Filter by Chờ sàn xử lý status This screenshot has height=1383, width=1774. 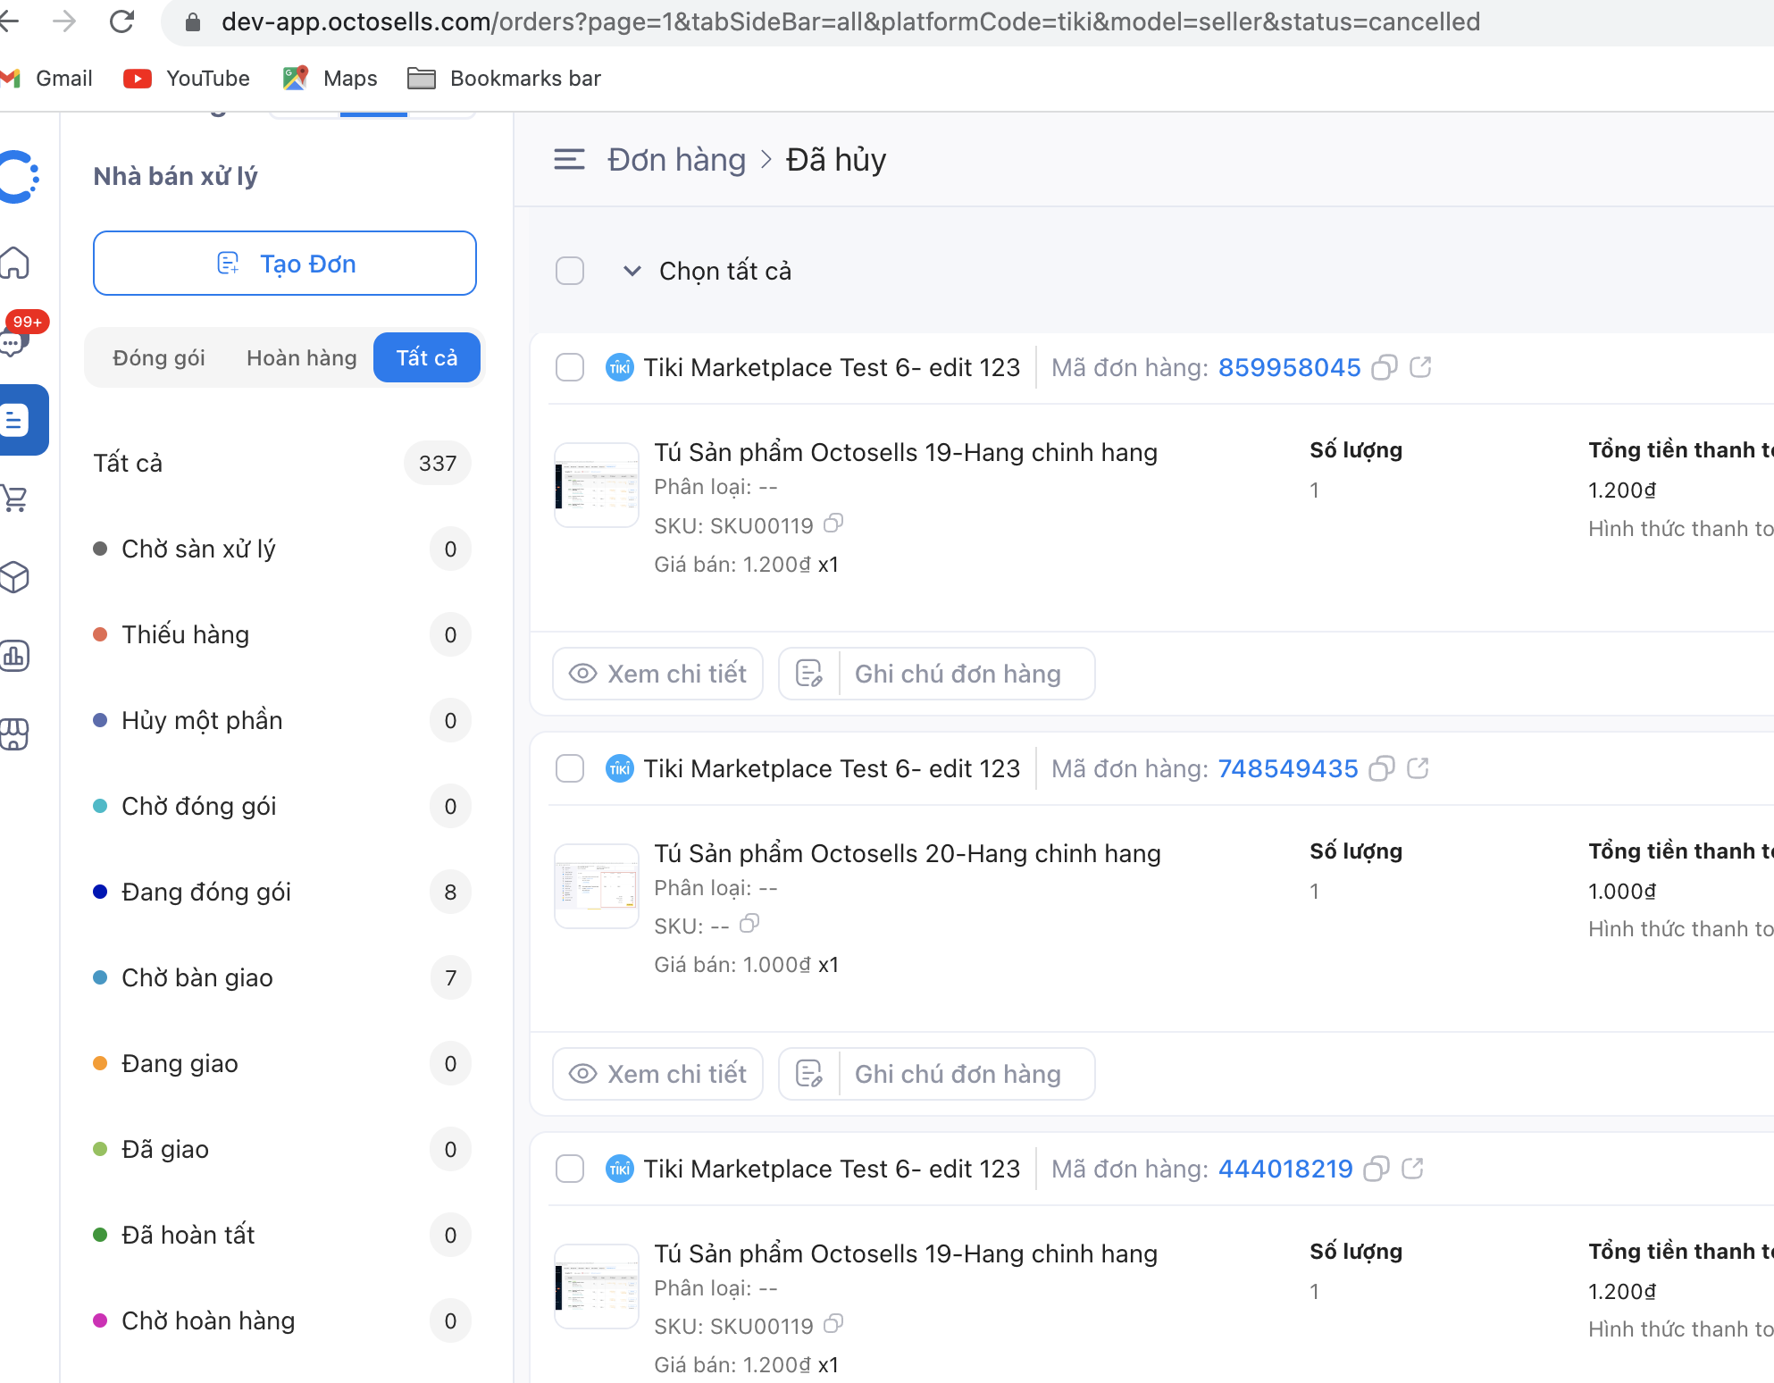(x=282, y=549)
